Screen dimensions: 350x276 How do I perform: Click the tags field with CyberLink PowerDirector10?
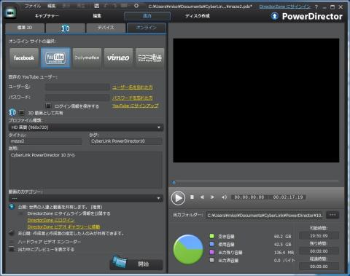(126, 141)
